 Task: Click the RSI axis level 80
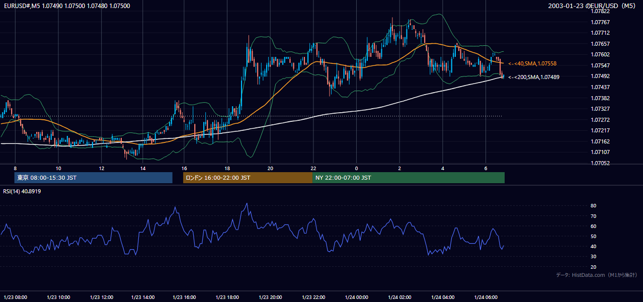(593, 206)
